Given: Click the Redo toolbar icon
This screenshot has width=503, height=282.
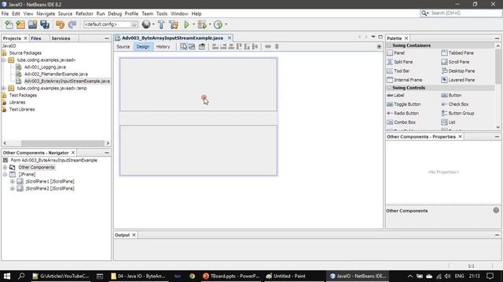Looking at the screenshot, I should click(72, 24).
